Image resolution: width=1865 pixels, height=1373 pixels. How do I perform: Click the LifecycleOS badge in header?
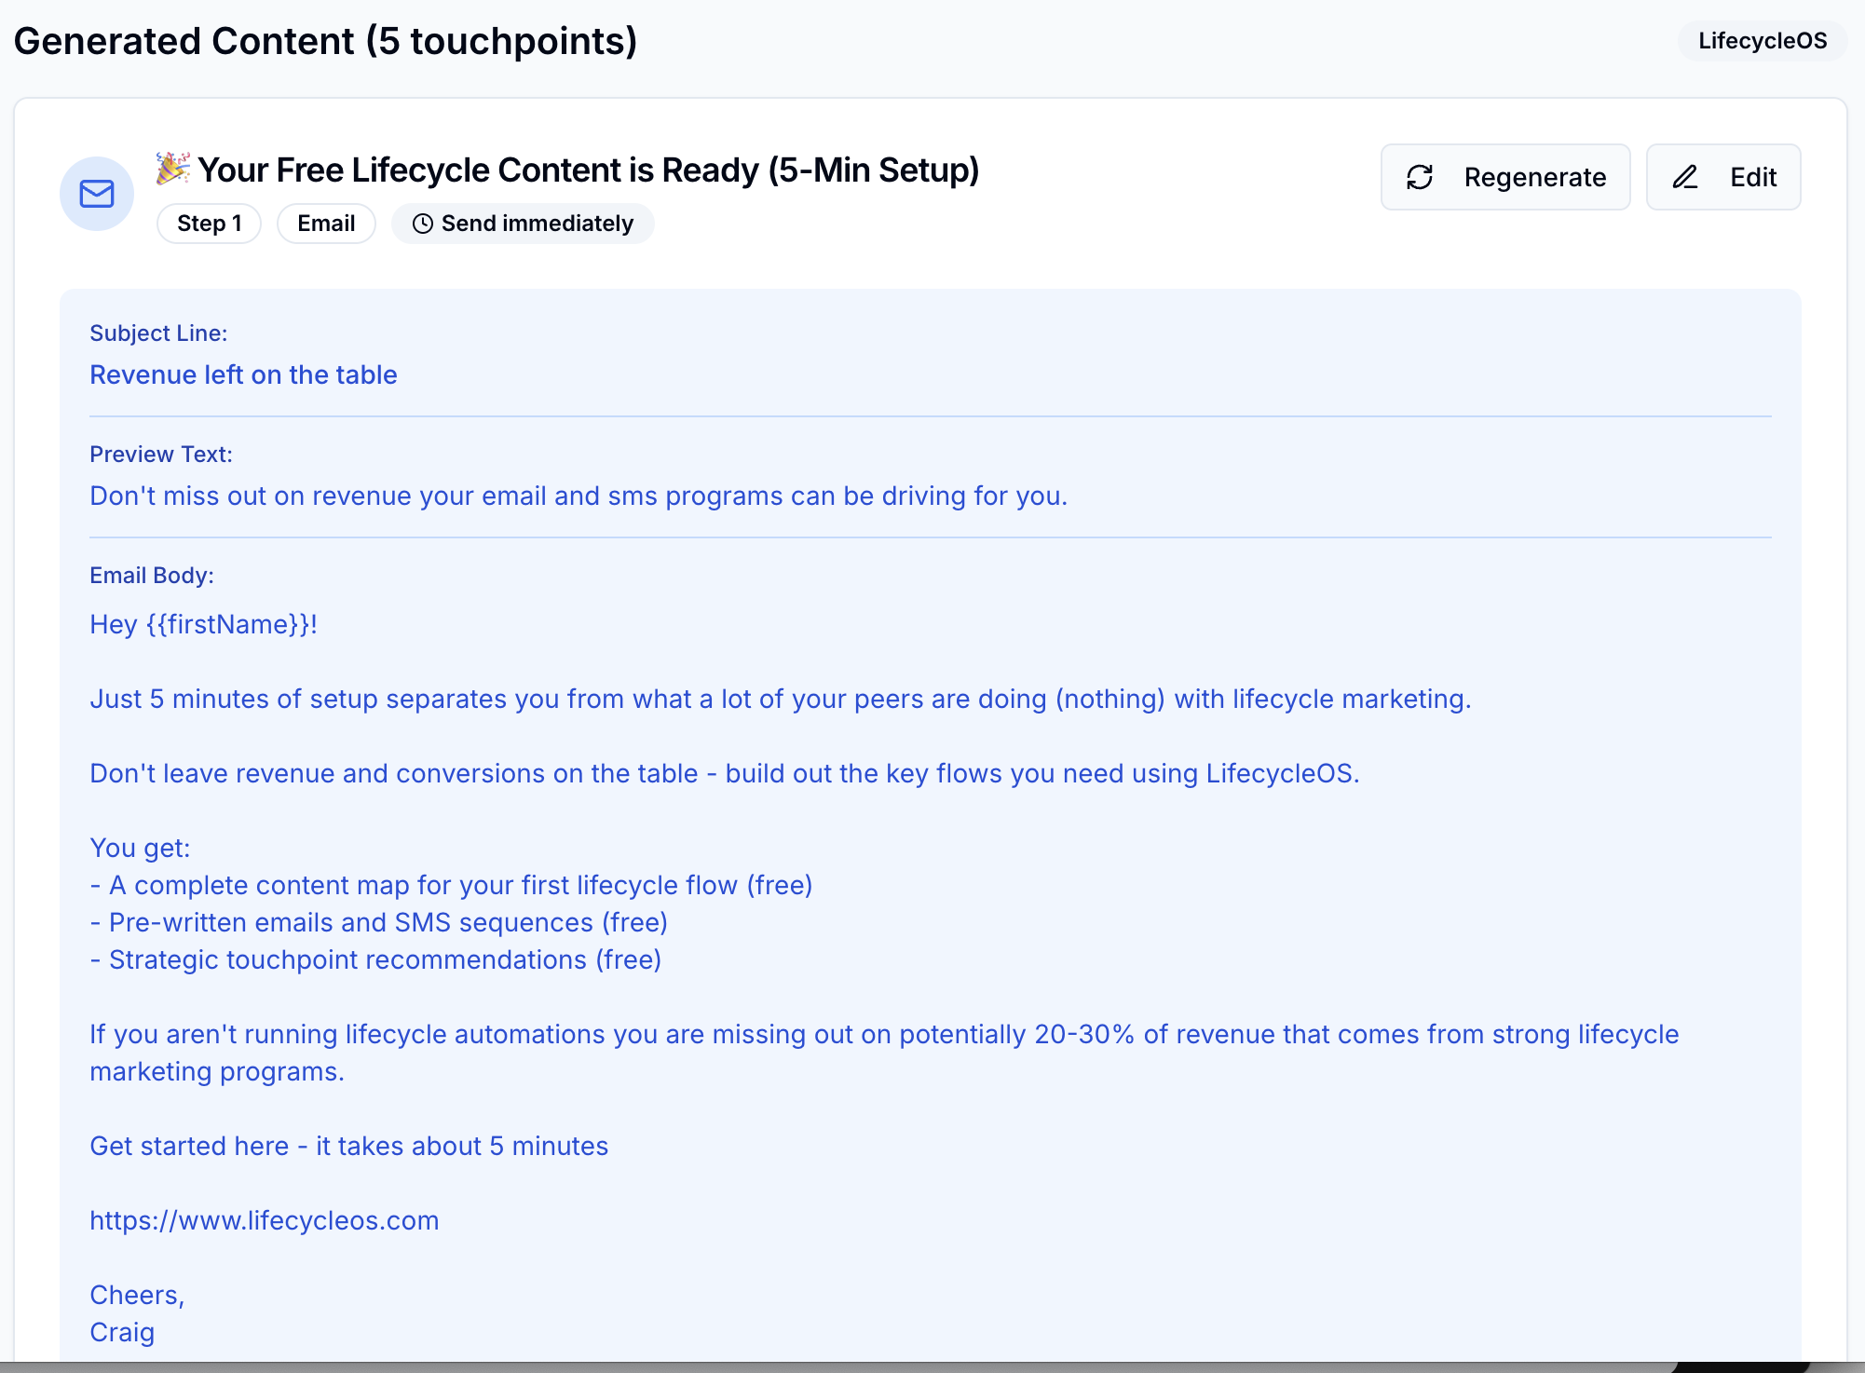(x=1762, y=41)
